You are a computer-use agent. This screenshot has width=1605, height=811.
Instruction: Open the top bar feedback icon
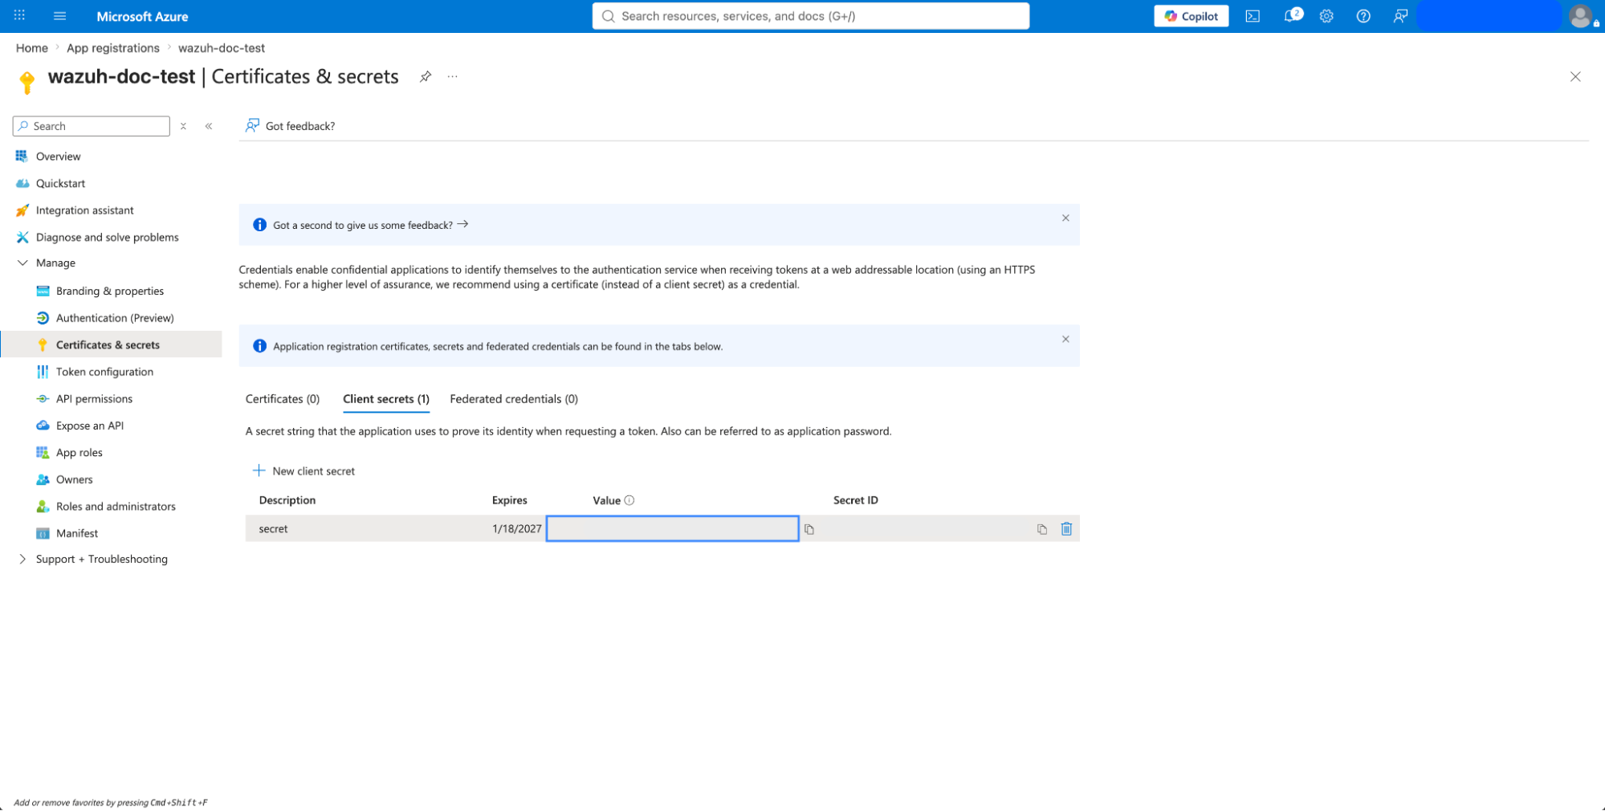(1400, 15)
